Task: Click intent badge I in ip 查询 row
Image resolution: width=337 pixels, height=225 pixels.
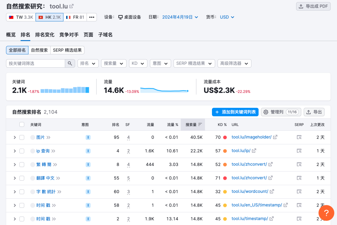Action: pos(88,151)
